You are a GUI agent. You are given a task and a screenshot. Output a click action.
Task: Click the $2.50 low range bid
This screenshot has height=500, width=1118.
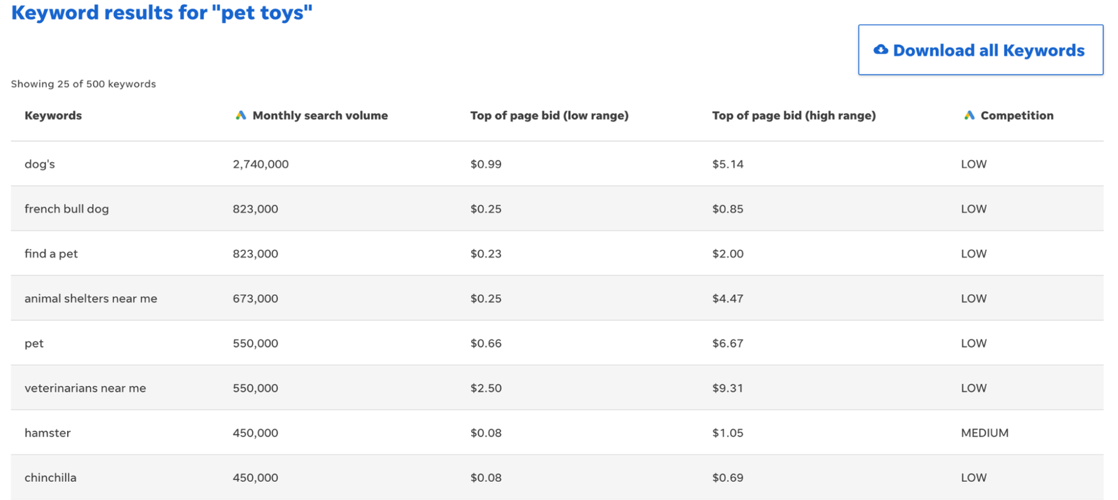pyautogui.click(x=486, y=388)
